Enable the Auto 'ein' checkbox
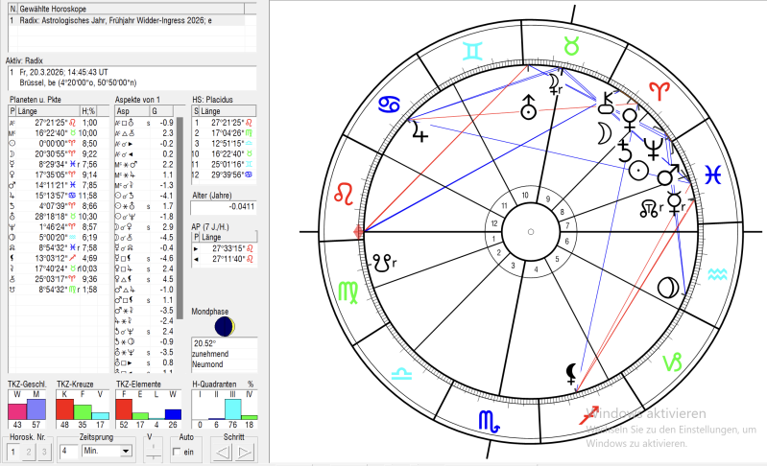767x466 pixels. 176,451
